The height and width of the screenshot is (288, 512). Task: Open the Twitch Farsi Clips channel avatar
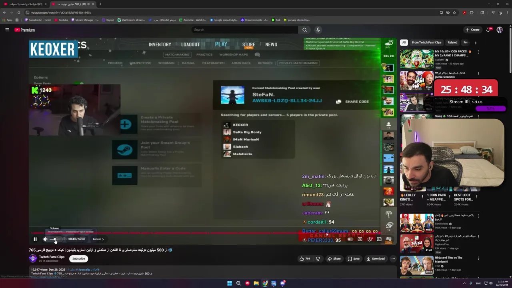coord(33,259)
